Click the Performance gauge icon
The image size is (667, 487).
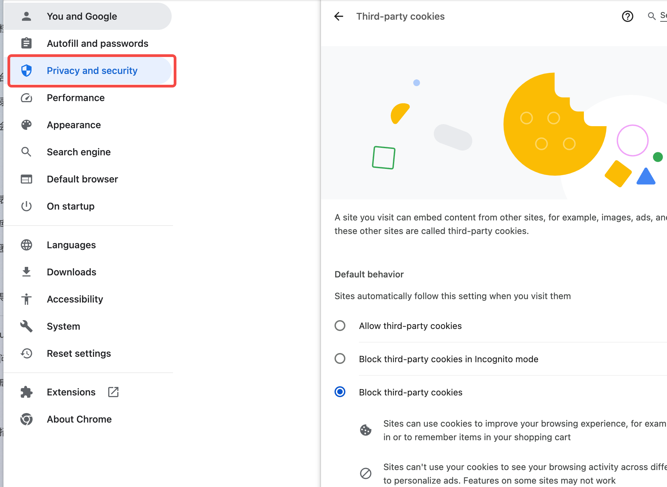(x=26, y=98)
